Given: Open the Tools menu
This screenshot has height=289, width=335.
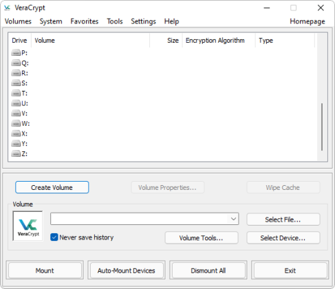Looking at the screenshot, I should click(115, 21).
